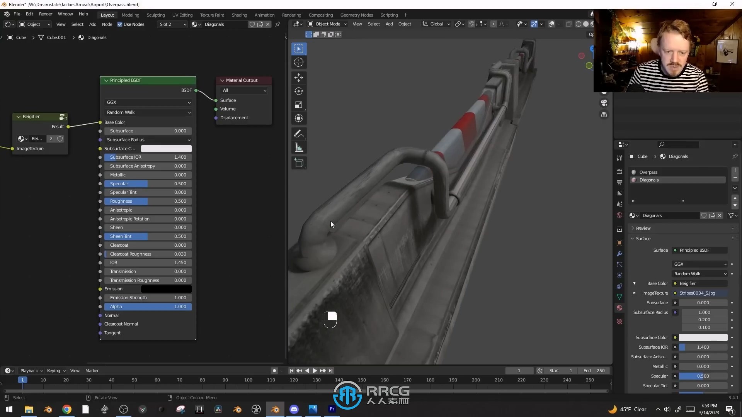
Task: Click the Move tool icon in toolbar
Action: (x=299, y=76)
